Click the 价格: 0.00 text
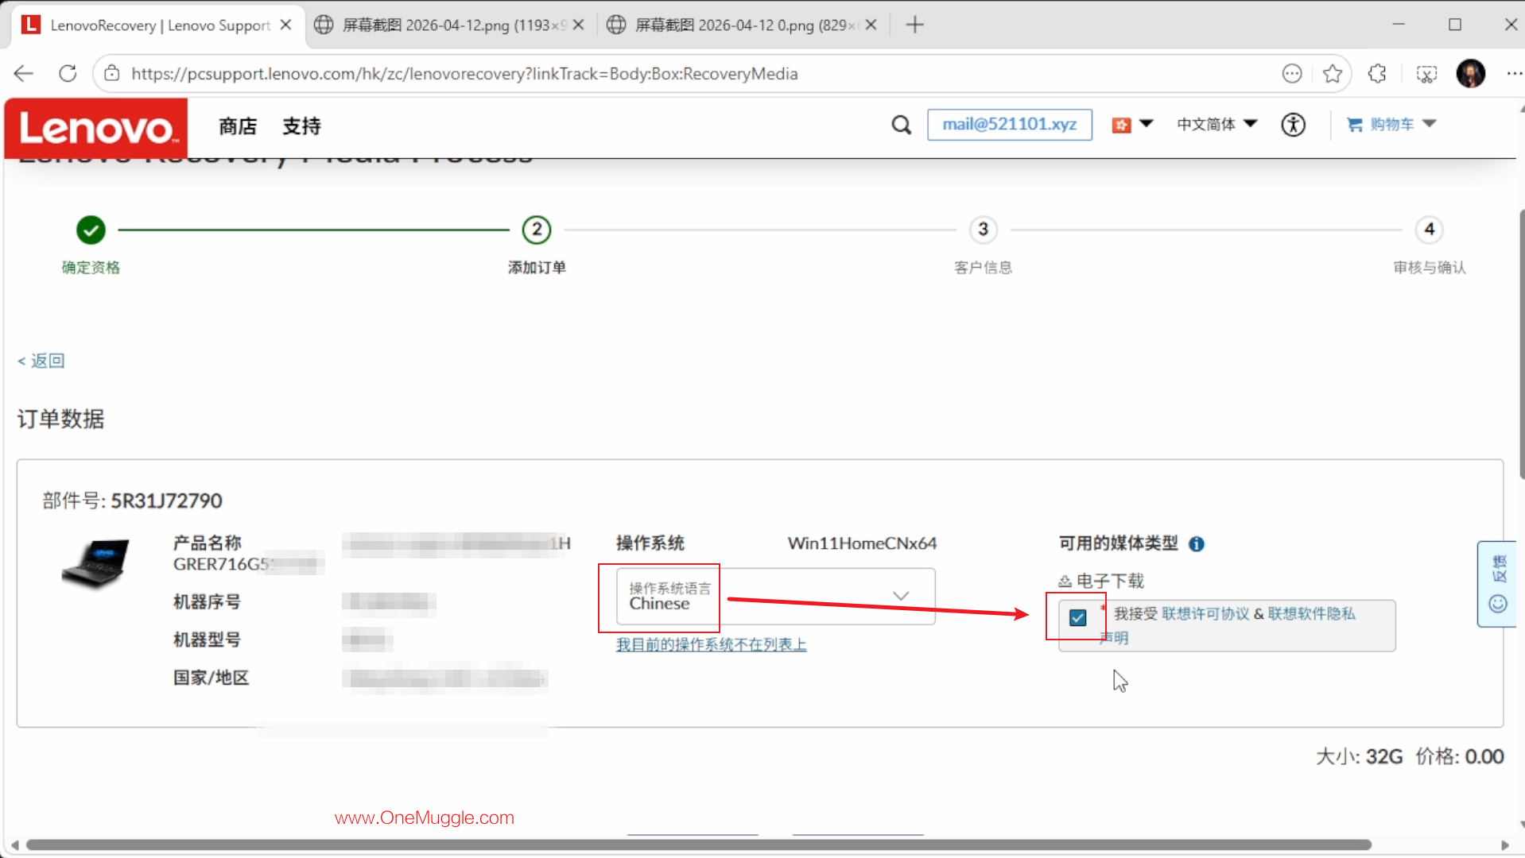Image resolution: width=1525 pixels, height=858 pixels. coord(1460,757)
